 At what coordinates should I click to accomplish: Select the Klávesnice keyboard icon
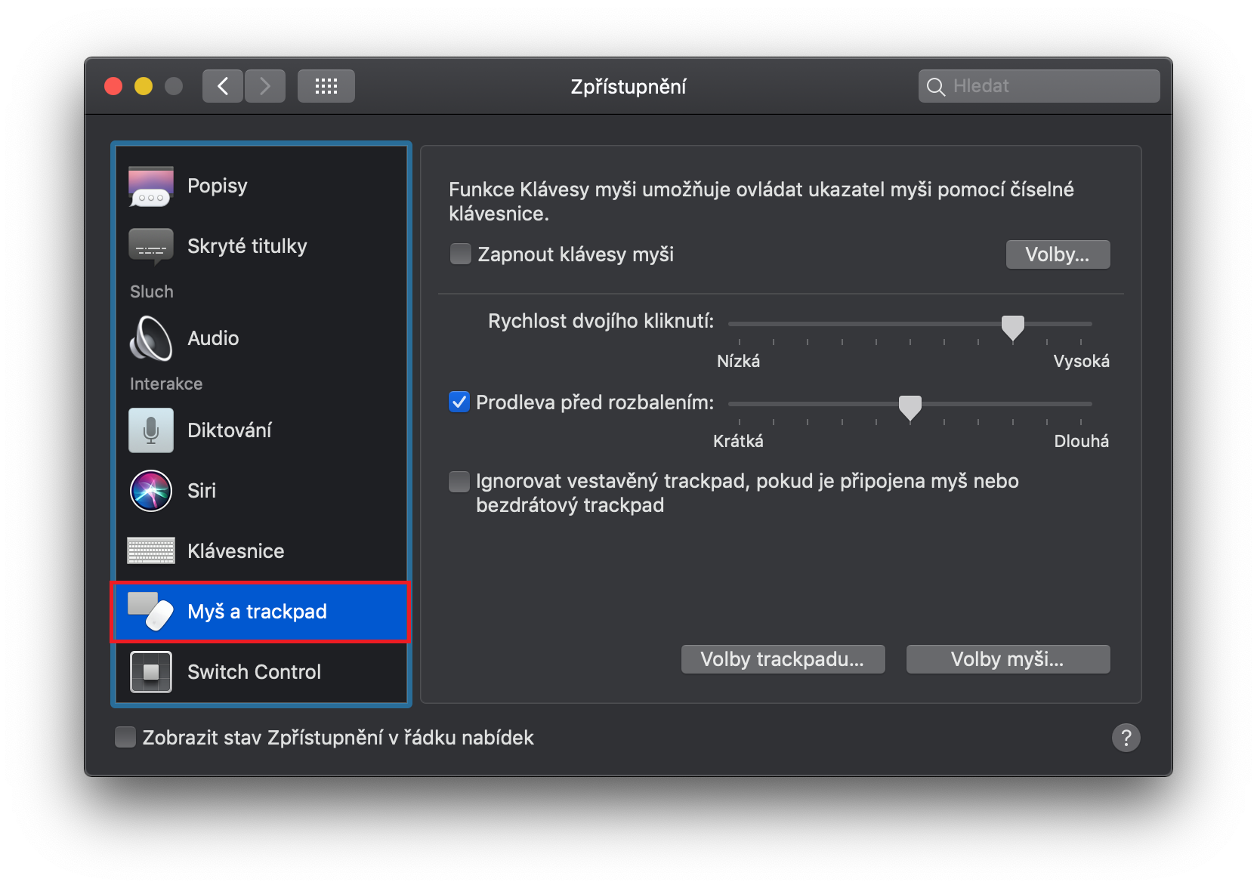point(151,551)
